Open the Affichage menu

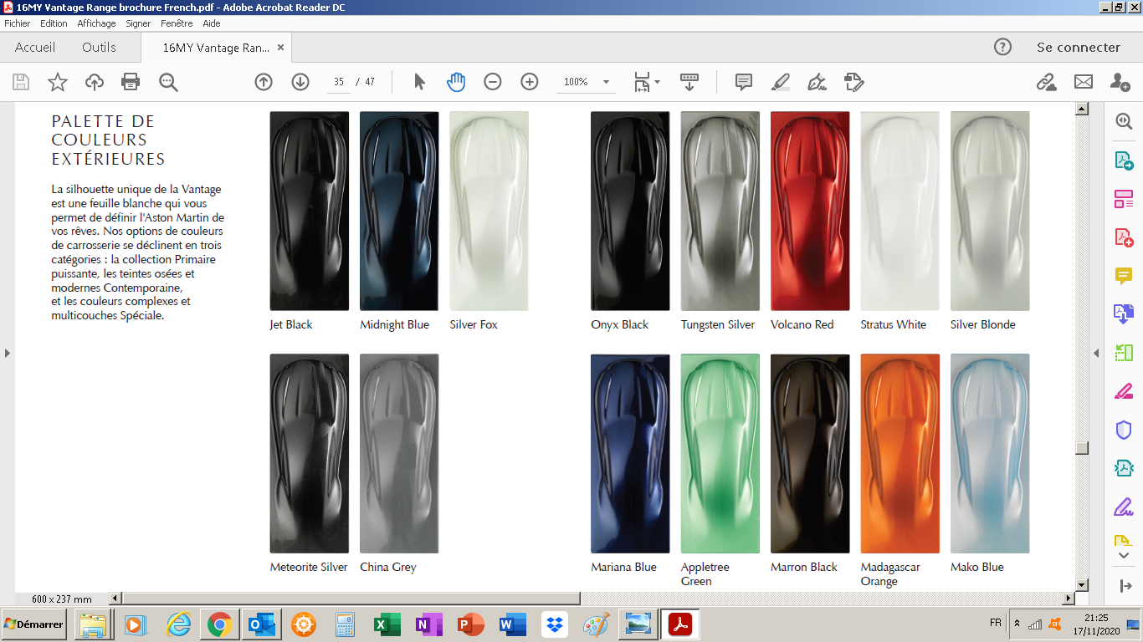tap(96, 23)
